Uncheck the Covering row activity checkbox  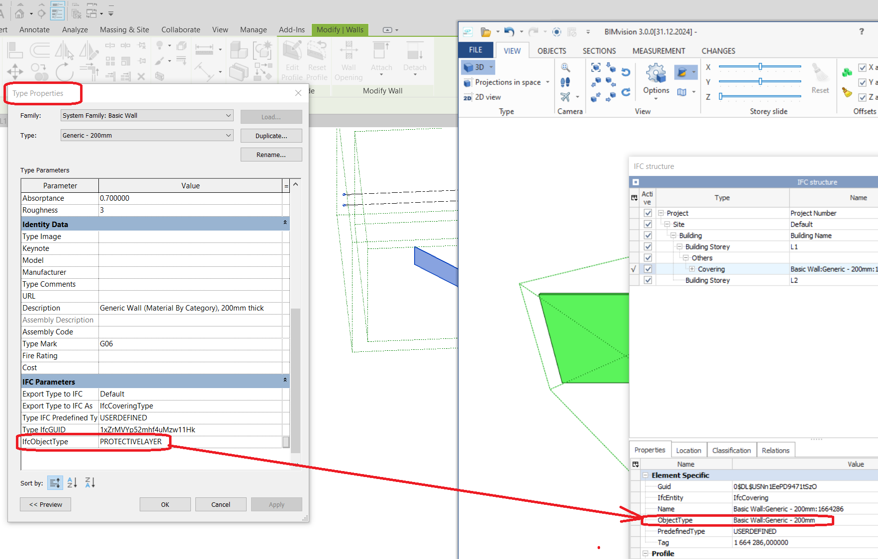pos(648,268)
